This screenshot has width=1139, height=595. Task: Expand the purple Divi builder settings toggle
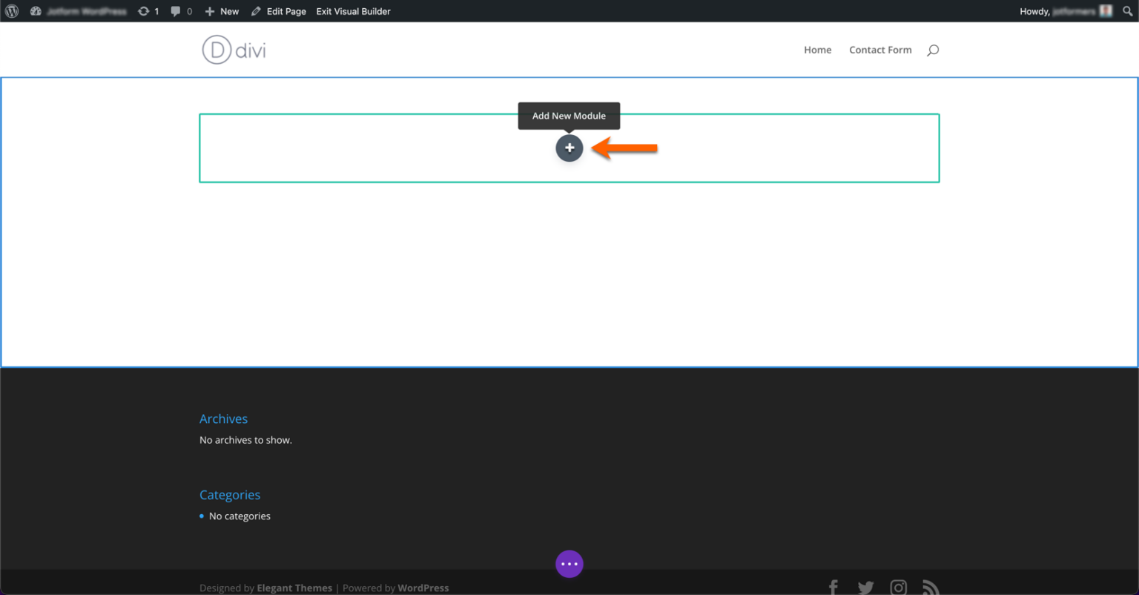(569, 564)
